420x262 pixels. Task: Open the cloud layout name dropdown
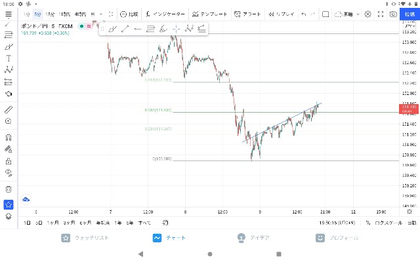coord(346,14)
